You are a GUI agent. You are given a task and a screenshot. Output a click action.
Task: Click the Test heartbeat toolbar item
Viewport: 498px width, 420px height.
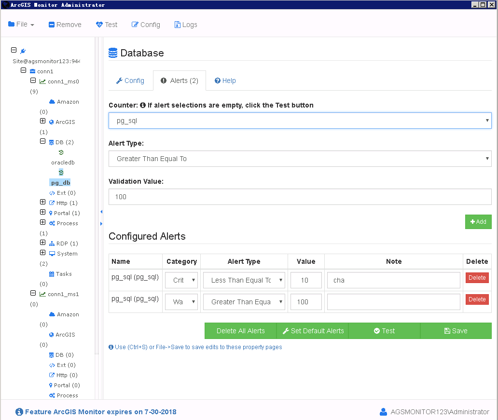pyautogui.click(x=107, y=25)
